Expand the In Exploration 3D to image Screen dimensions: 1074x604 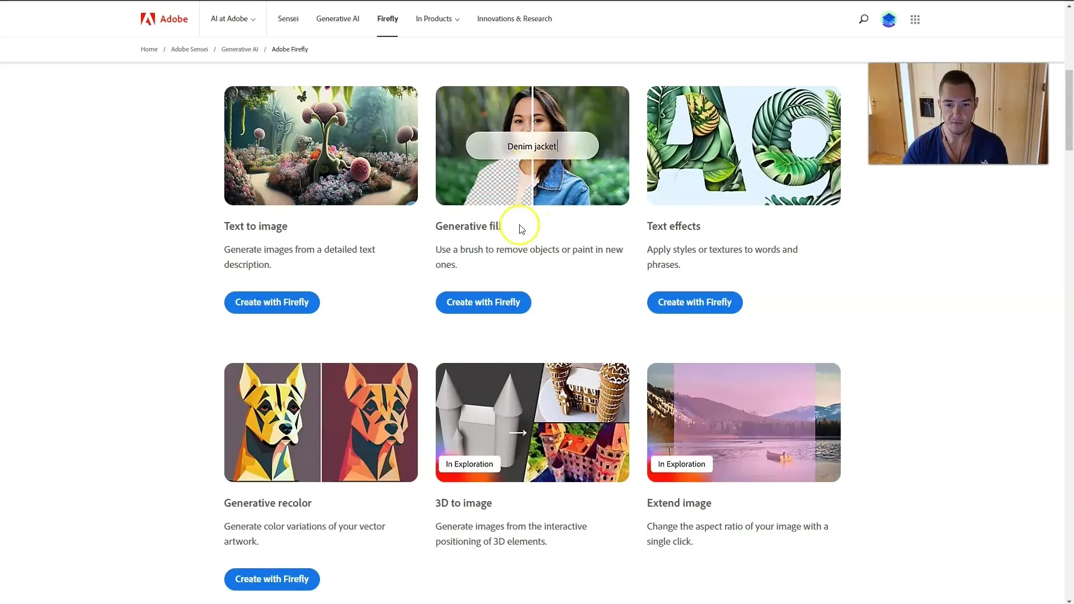coord(532,422)
